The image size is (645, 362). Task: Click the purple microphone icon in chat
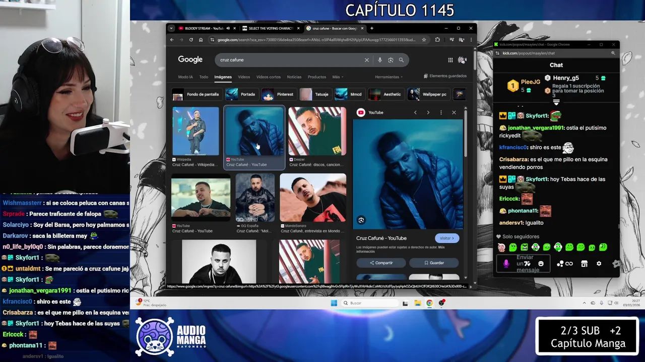tap(506, 263)
